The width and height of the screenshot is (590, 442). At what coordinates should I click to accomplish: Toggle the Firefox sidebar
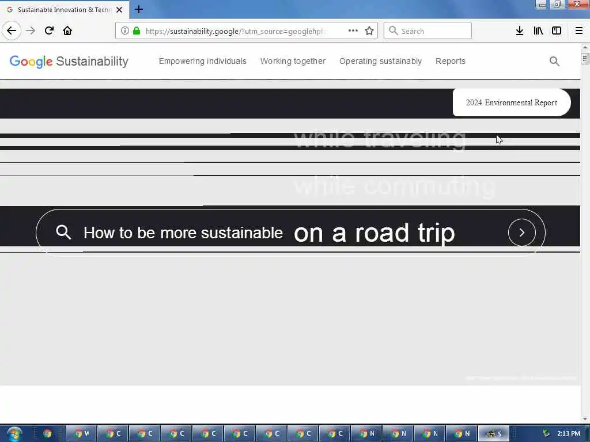[x=557, y=31]
